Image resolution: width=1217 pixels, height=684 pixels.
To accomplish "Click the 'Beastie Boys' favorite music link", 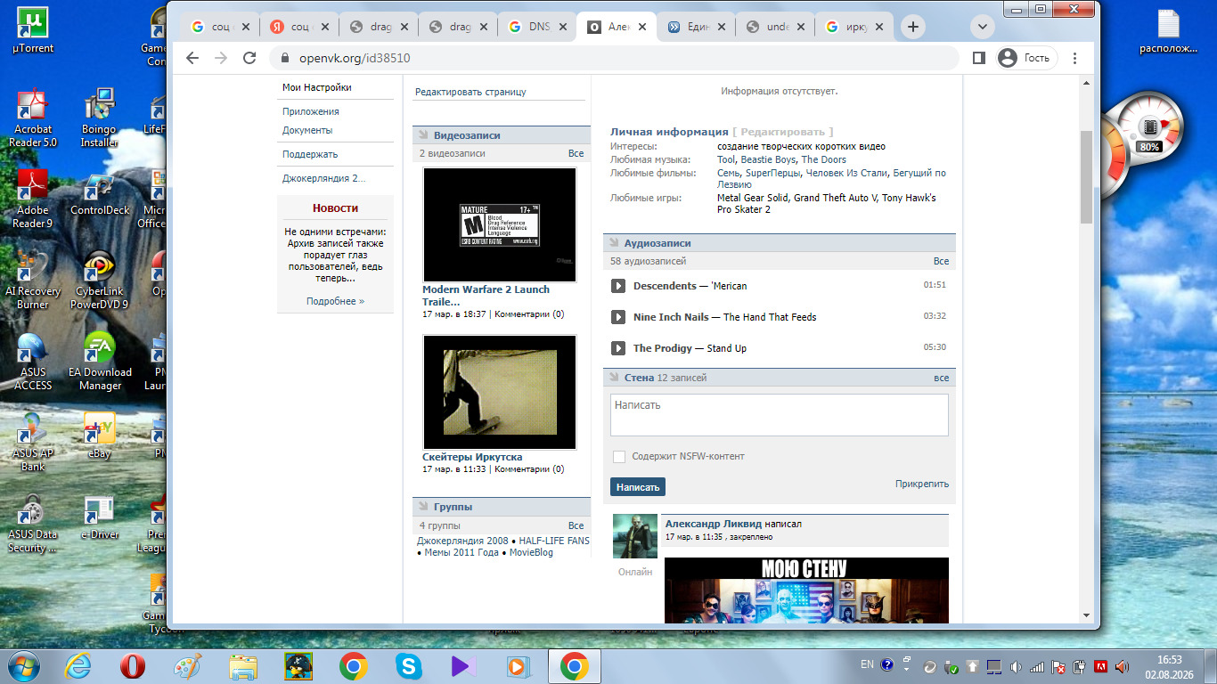I will [x=769, y=159].
